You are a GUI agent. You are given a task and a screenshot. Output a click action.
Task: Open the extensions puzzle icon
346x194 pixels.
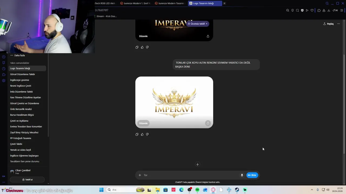(x=319, y=10)
